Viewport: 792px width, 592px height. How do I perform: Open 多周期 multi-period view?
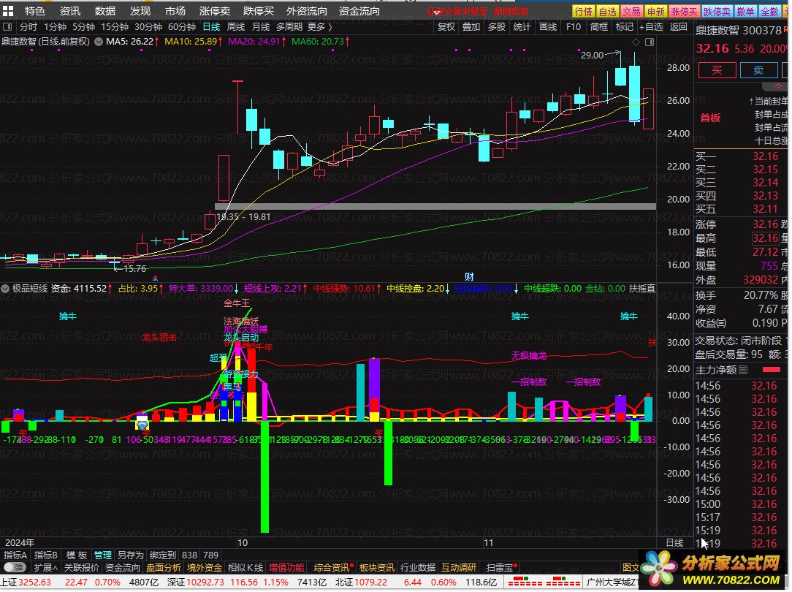tap(289, 27)
